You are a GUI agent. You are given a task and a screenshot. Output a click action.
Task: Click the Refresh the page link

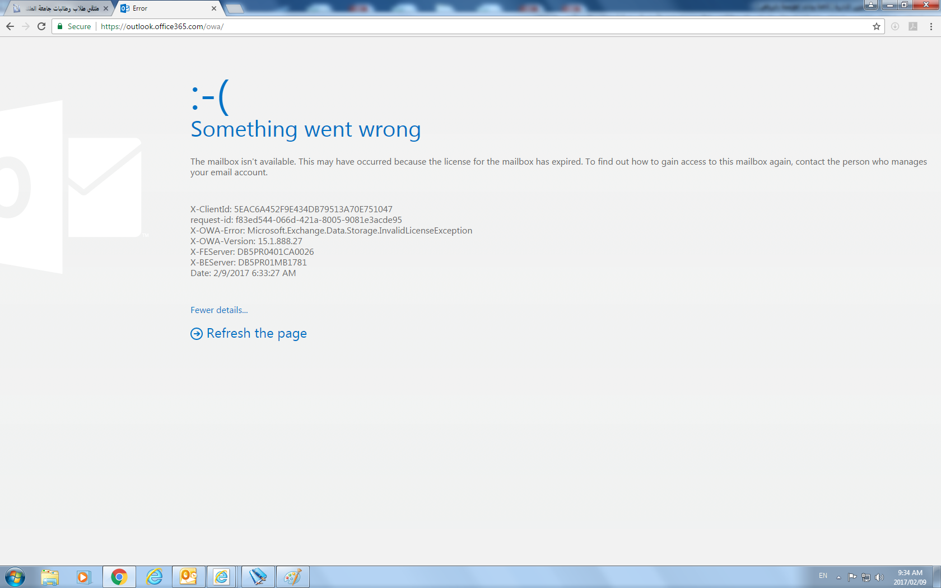point(257,334)
